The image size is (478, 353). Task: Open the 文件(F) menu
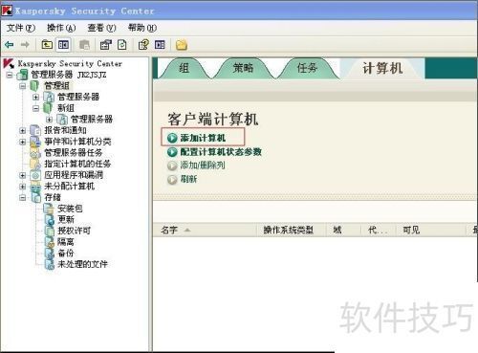point(21,28)
